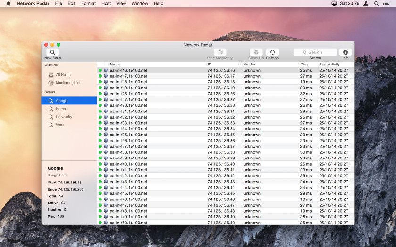The image size is (396, 247).
Task: Click the 32 ms ping value
Action: [x=306, y=94]
